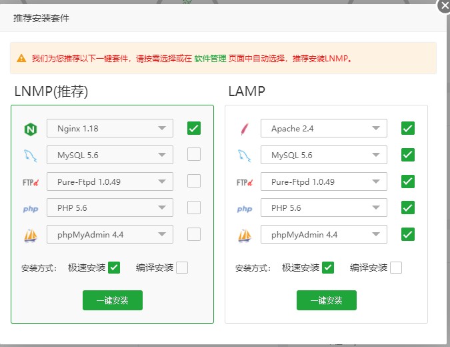Uncheck MySQL 5.6 in LAMP
Viewport: 450px width, 347px height.
408,155
